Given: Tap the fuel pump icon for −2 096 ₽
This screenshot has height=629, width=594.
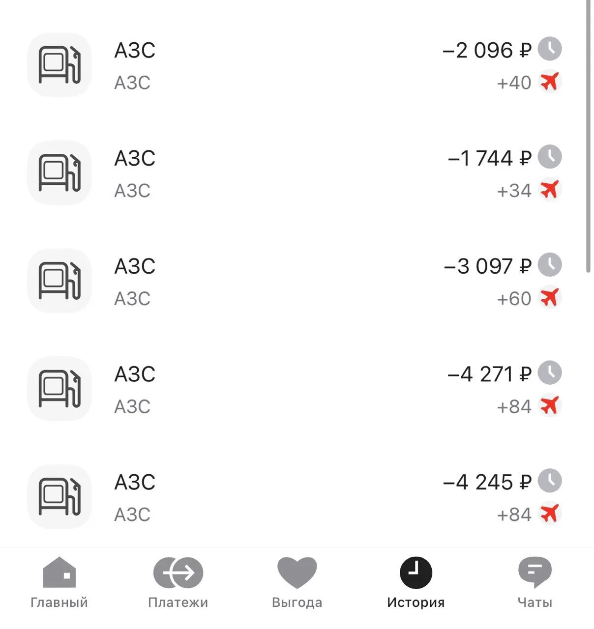Looking at the screenshot, I should 59,65.
